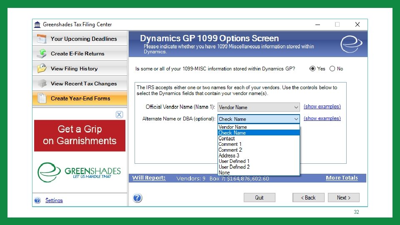Click the folder icon beside View Filing History
The image size is (400, 225).
(x=42, y=68)
